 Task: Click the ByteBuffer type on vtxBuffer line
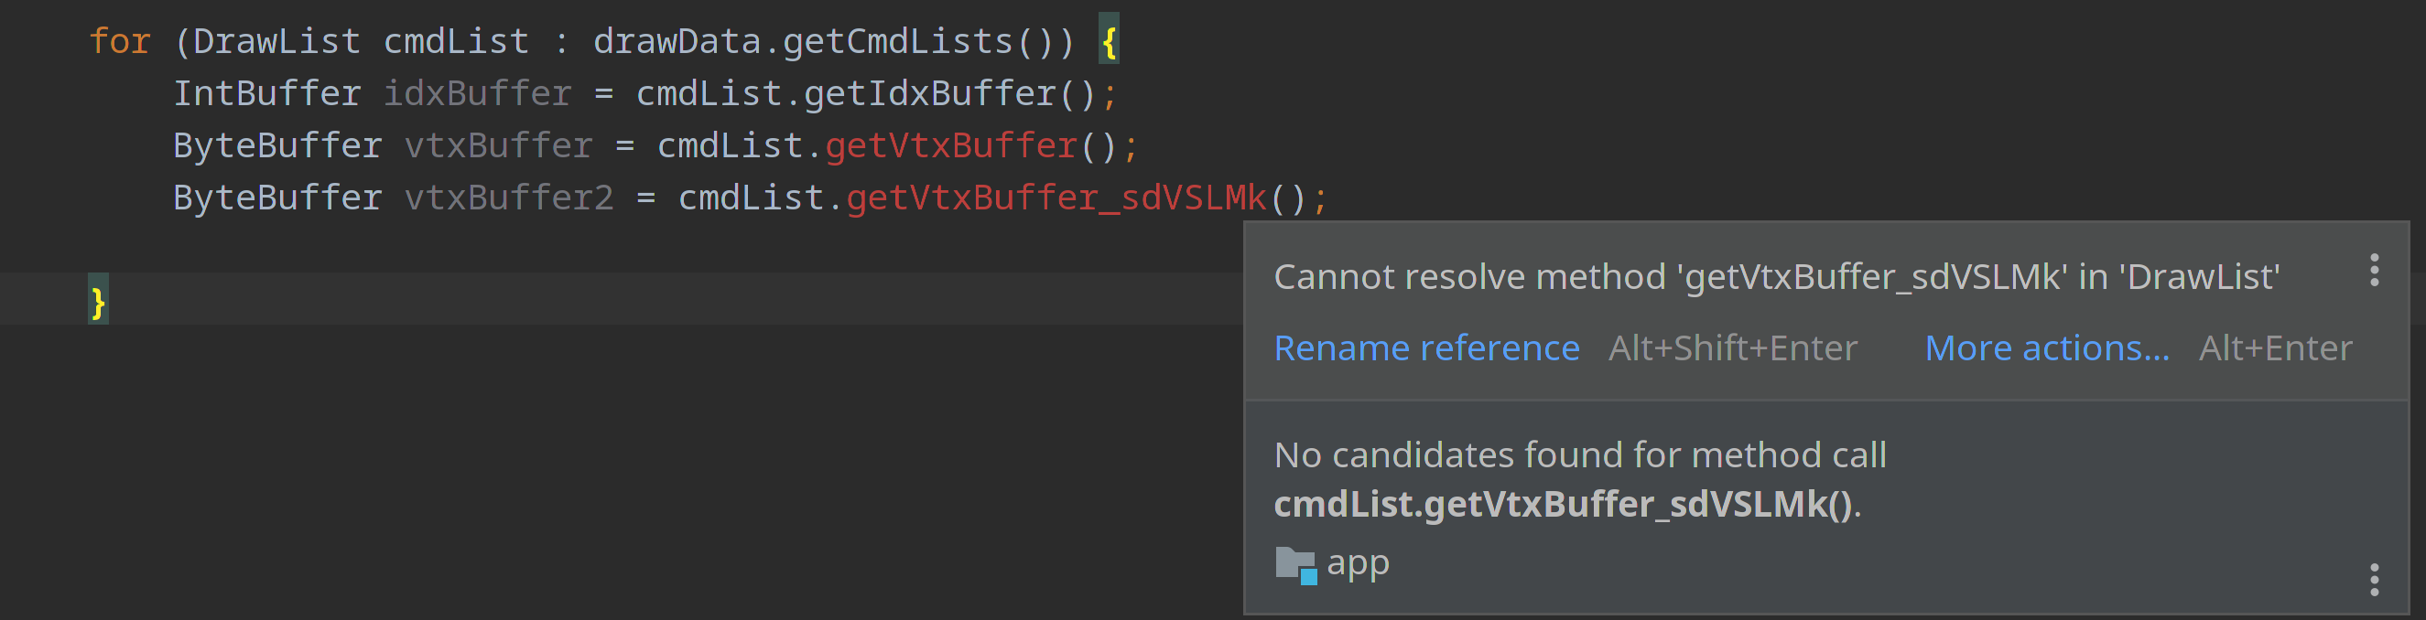[x=276, y=144]
